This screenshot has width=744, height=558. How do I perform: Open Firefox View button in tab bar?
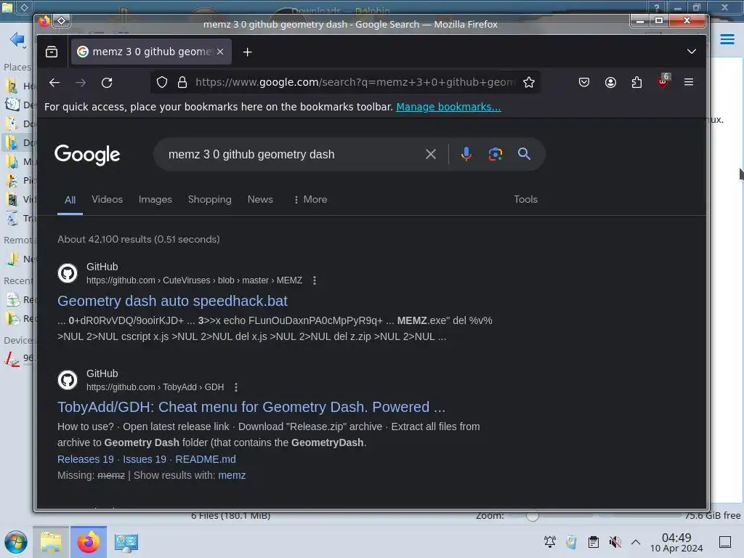click(x=52, y=52)
